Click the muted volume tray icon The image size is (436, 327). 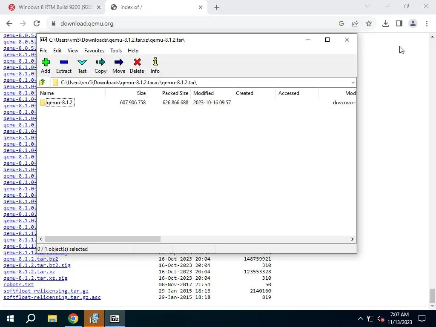(x=381, y=318)
